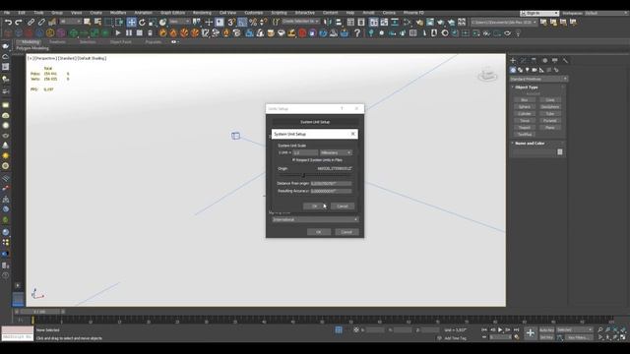Click the ViewCube in viewport corner
This screenshot has height=354, width=630.
488,75
